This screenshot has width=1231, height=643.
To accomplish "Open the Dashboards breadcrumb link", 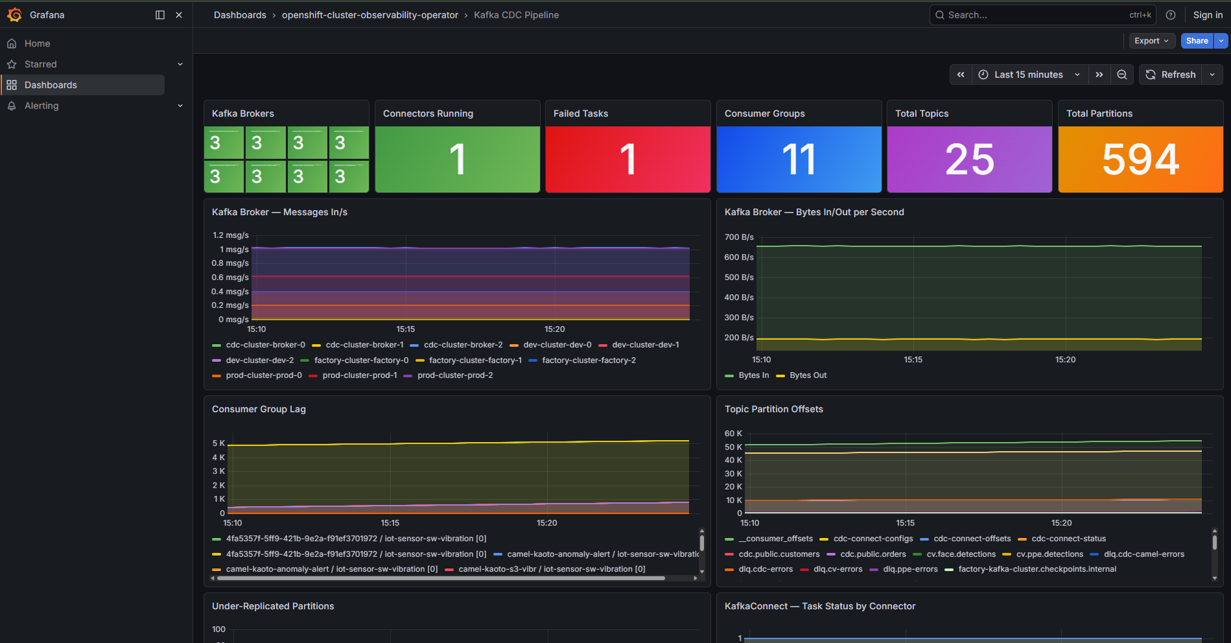I will pyautogui.click(x=240, y=15).
